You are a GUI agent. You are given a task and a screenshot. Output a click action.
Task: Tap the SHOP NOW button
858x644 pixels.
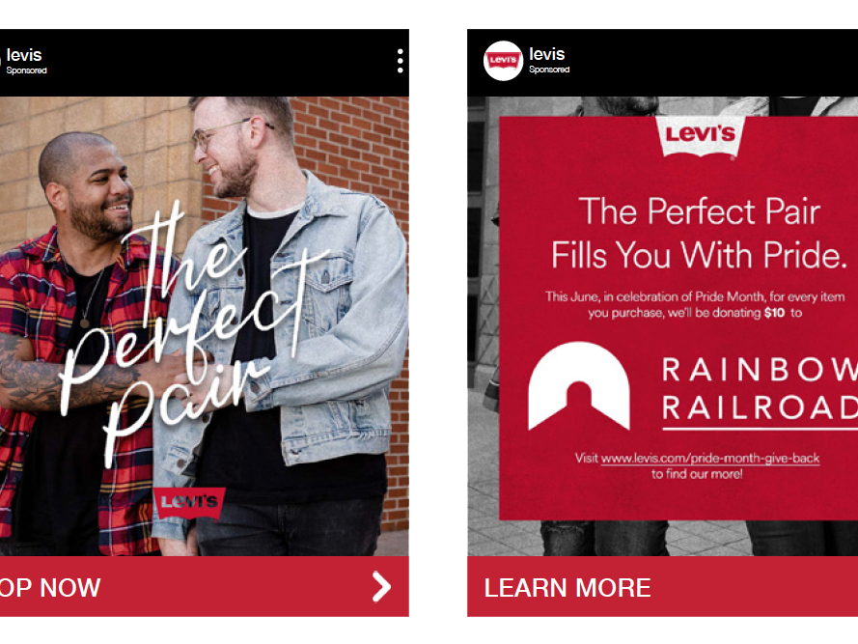[x=204, y=587]
